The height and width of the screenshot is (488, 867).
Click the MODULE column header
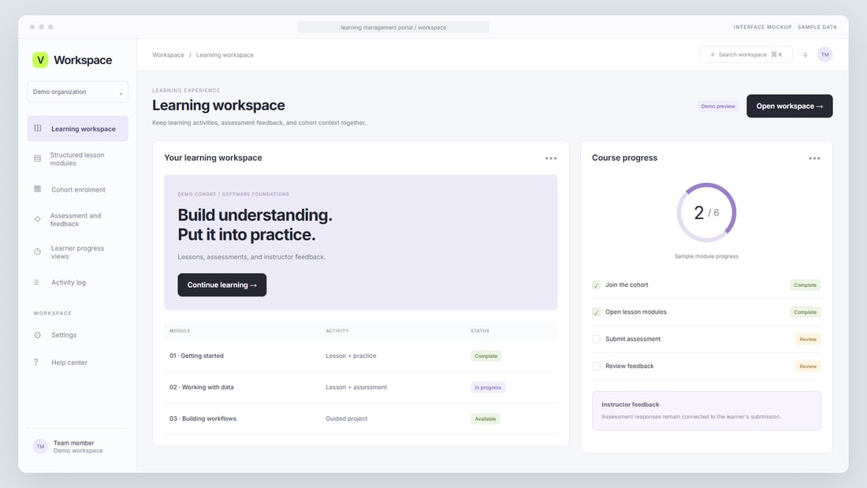(180, 331)
